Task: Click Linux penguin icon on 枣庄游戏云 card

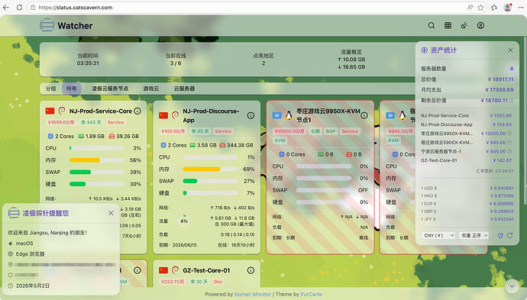Action: (289, 116)
